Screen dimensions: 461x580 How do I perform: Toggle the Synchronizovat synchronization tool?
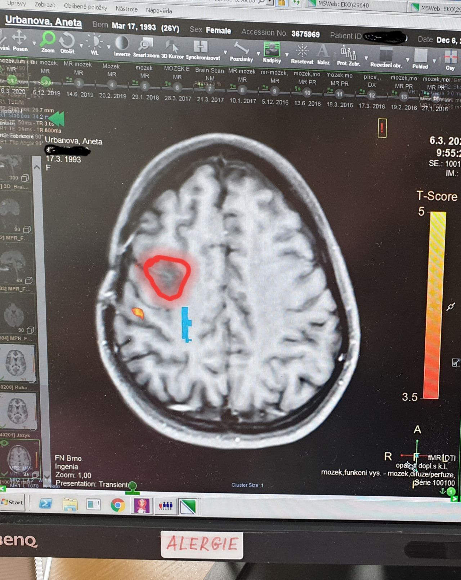[x=202, y=50]
